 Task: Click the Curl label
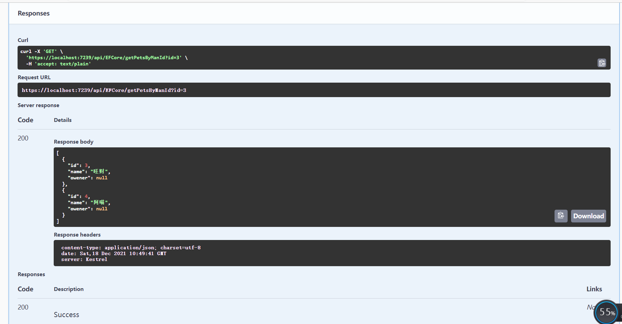[23, 40]
